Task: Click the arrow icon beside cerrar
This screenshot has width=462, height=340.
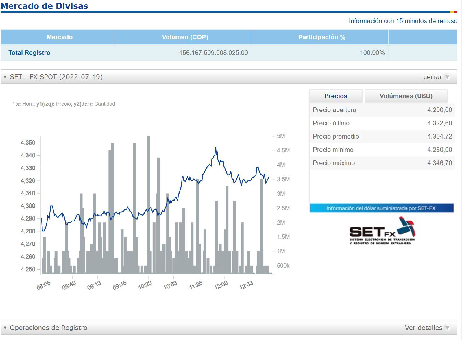Action: coord(447,77)
